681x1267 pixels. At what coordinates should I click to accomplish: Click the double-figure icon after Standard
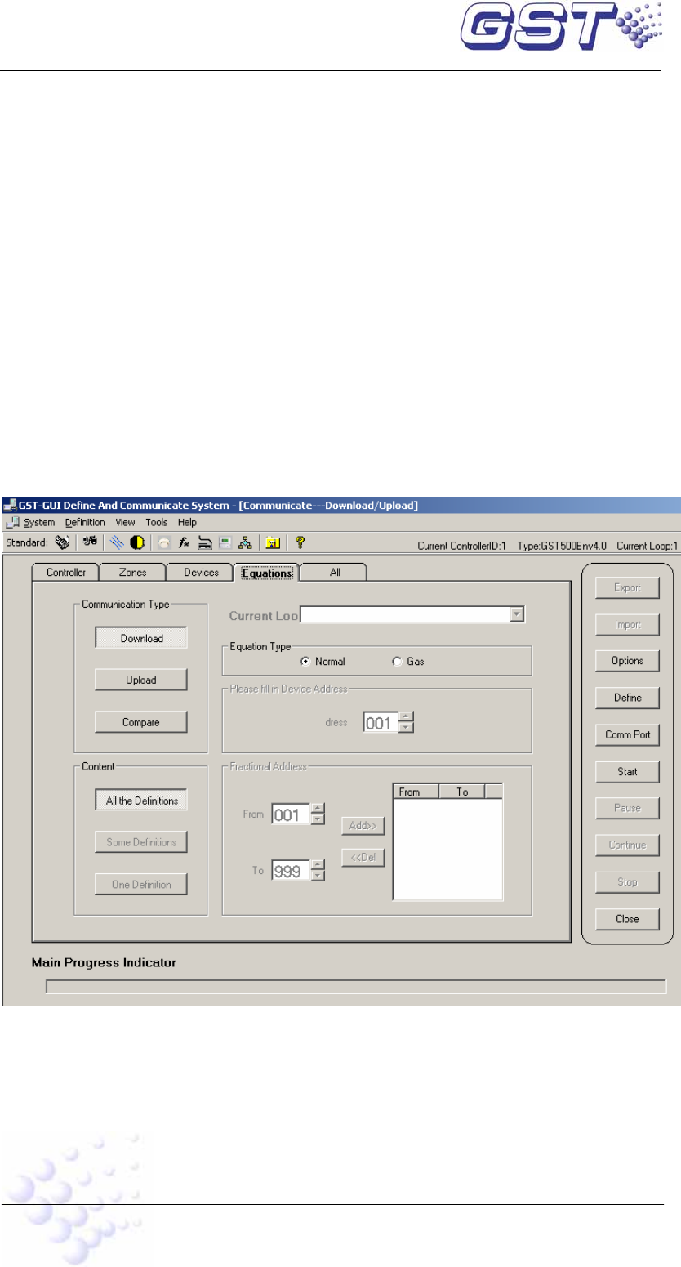tap(89, 542)
